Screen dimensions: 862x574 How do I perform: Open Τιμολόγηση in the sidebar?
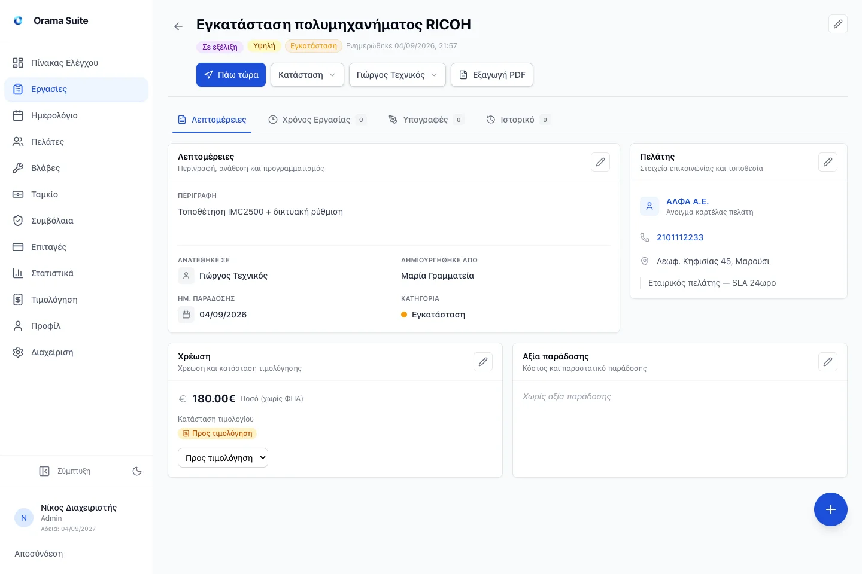tap(77, 300)
